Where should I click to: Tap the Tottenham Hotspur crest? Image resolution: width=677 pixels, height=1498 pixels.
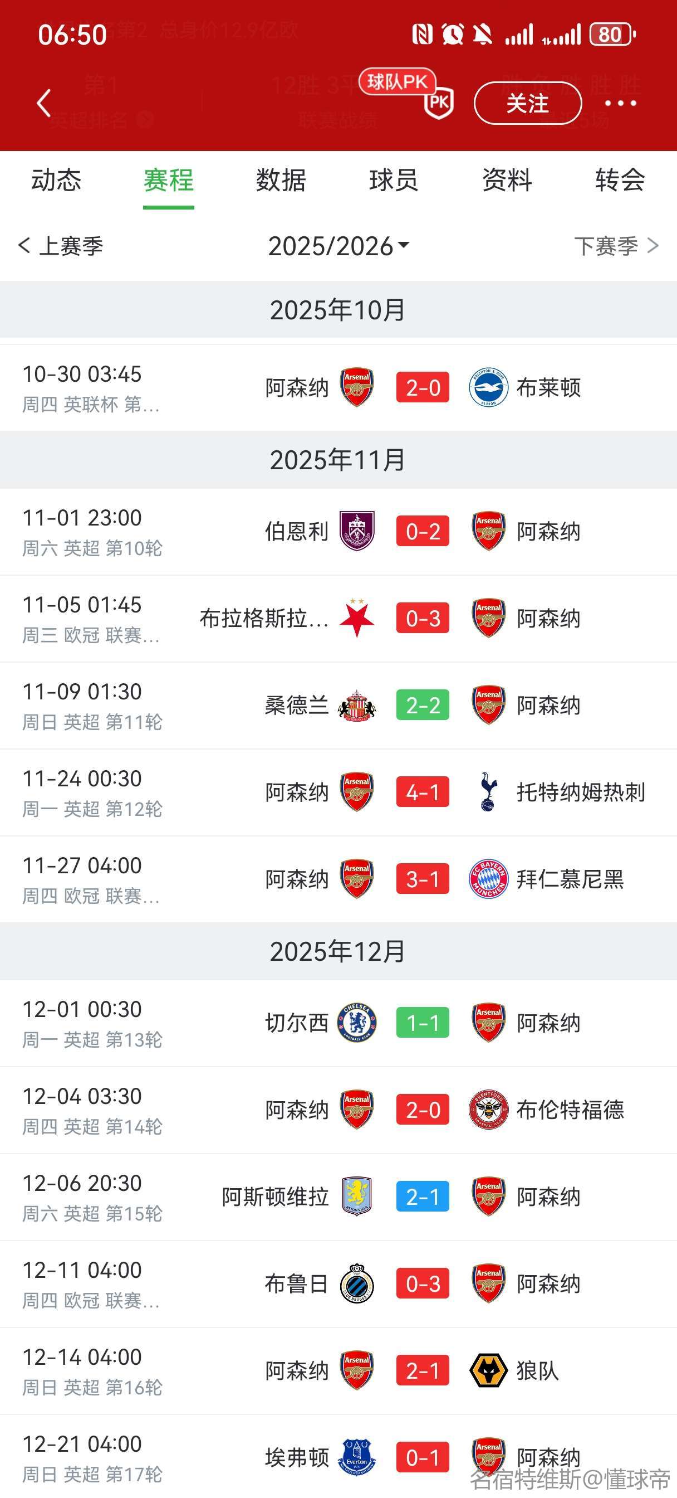(x=488, y=792)
